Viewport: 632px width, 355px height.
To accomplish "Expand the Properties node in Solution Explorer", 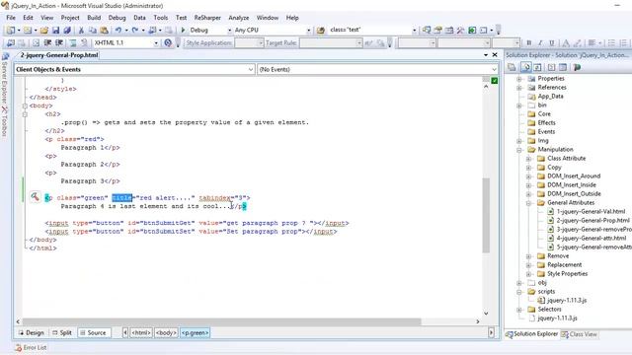I will click(519, 79).
